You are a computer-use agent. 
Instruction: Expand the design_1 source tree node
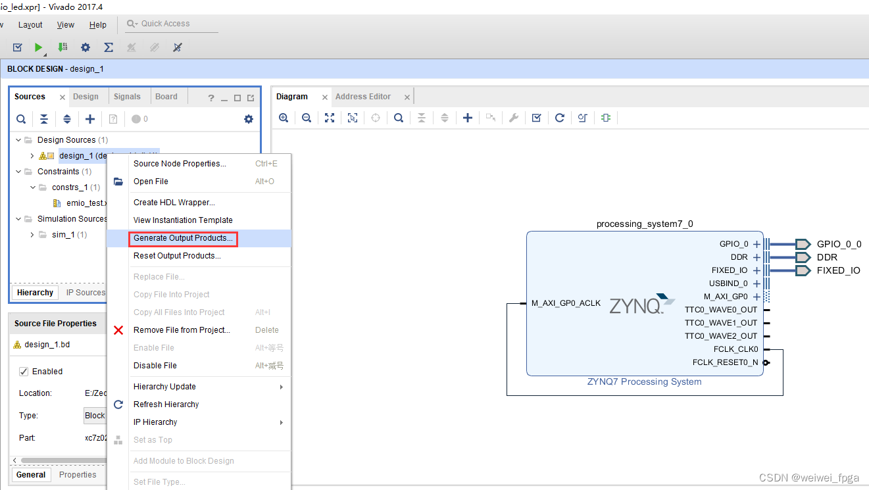tap(32, 156)
